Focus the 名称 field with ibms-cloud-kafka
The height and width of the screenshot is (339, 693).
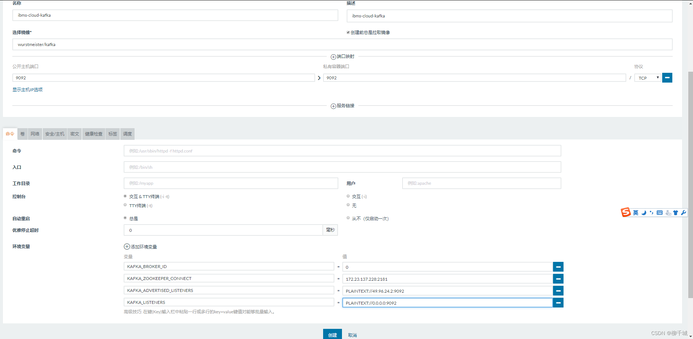175,15
